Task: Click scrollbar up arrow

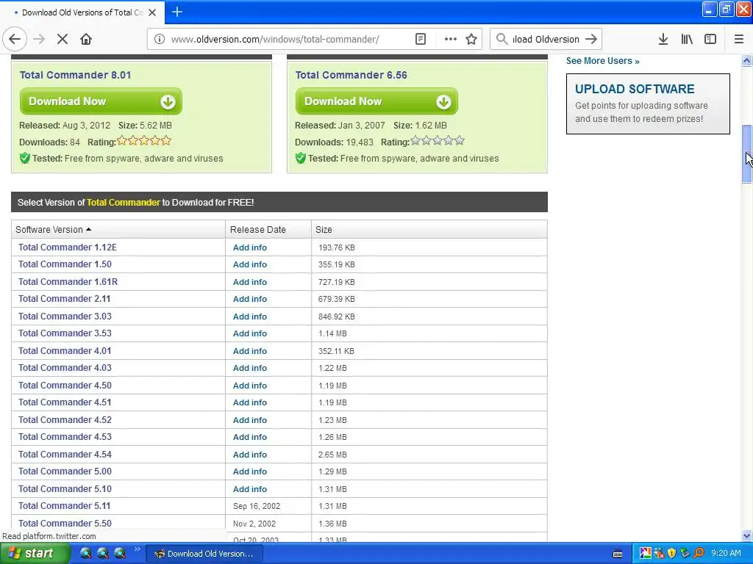Action: coord(746,60)
